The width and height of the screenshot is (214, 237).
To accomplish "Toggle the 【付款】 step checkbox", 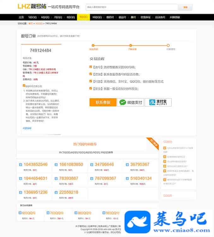I will pos(91,81).
